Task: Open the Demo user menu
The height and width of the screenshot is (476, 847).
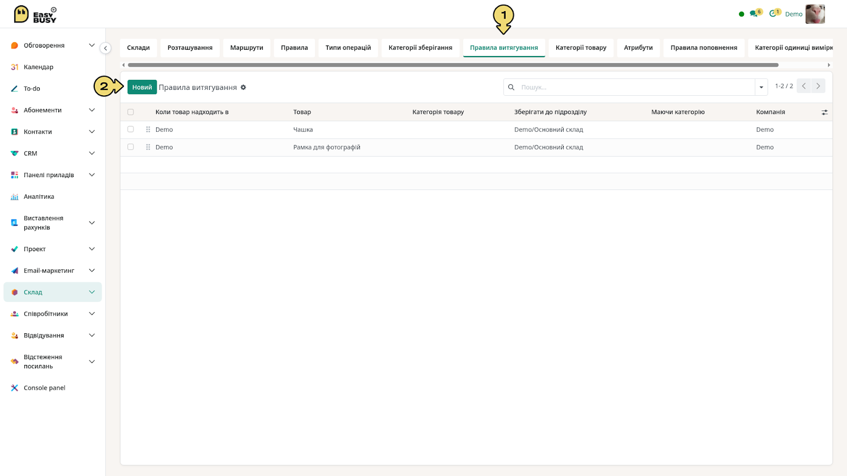Action: coord(794,14)
